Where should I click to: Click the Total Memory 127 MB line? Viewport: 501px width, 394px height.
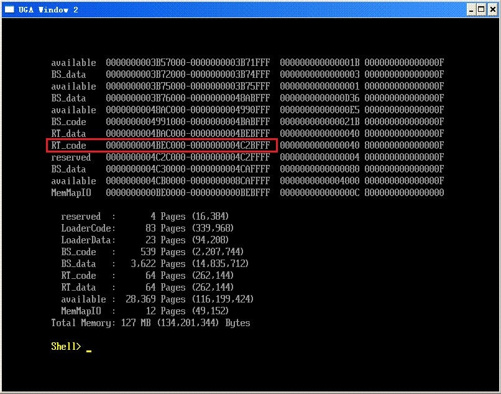point(150,323)
